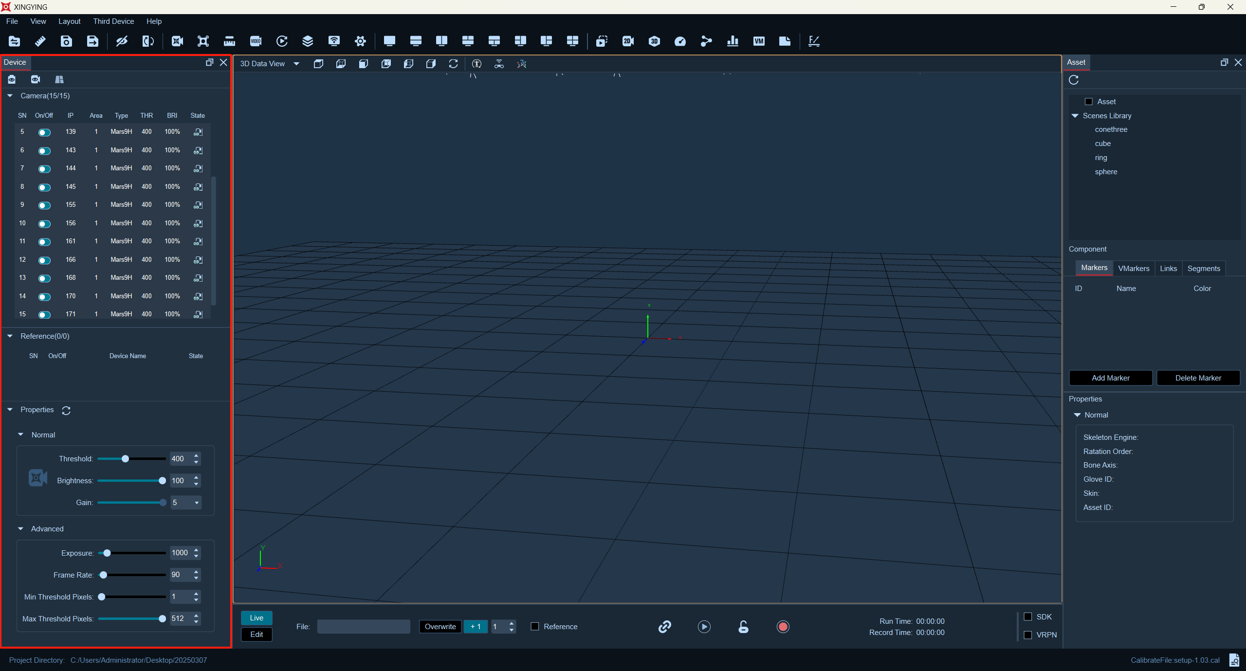This screenshot has height=671, width=1246.
Task: Collapse the Scenes Library tree
Action: [x=1075, y=116]
